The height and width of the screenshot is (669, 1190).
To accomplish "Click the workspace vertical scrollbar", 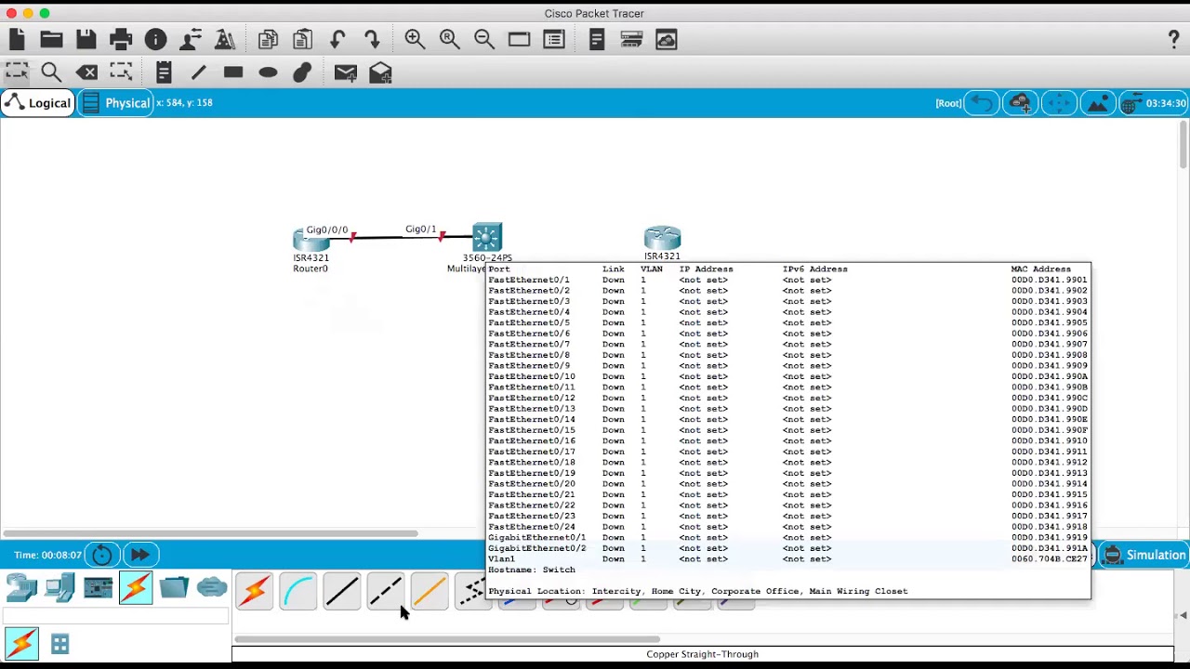I will pos(1183,145).
